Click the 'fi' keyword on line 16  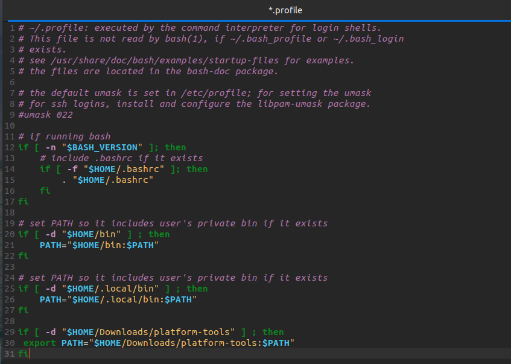45,191
